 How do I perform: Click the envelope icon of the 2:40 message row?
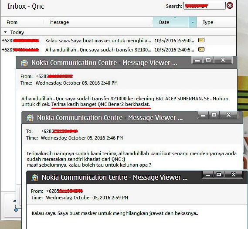point(201,50)
